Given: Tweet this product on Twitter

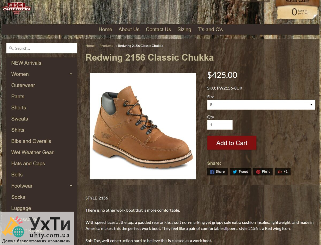Looking at the screenshot, I should click(240, 172).
